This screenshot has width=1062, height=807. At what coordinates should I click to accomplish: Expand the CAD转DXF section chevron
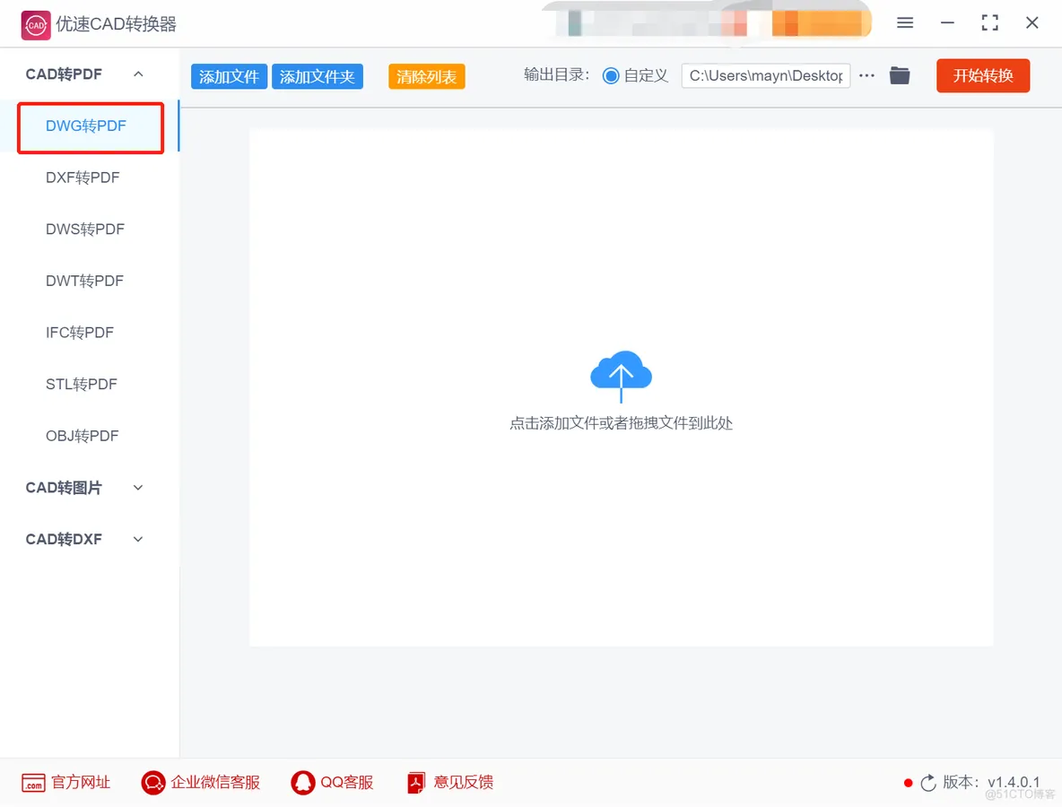coord(138,539)
